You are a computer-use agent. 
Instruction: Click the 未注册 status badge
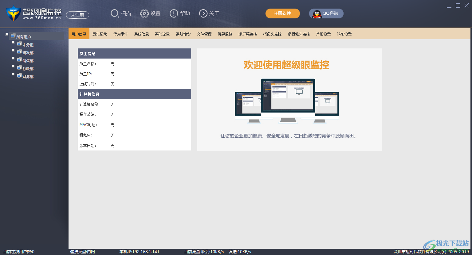tap(77, 15)
